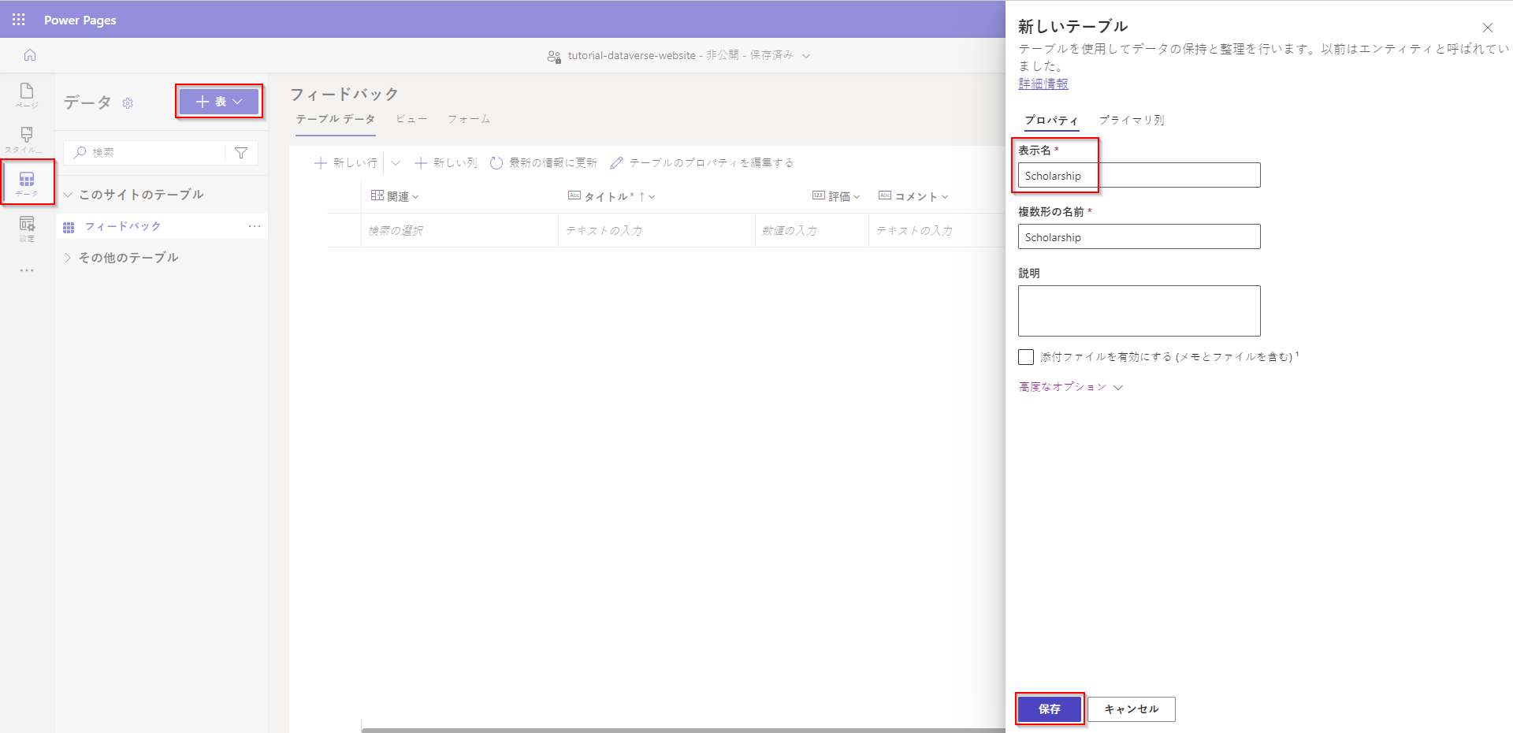Open the スタイル sidebar section
This screenshot has height=733, width=1513.
coord(26,139)
